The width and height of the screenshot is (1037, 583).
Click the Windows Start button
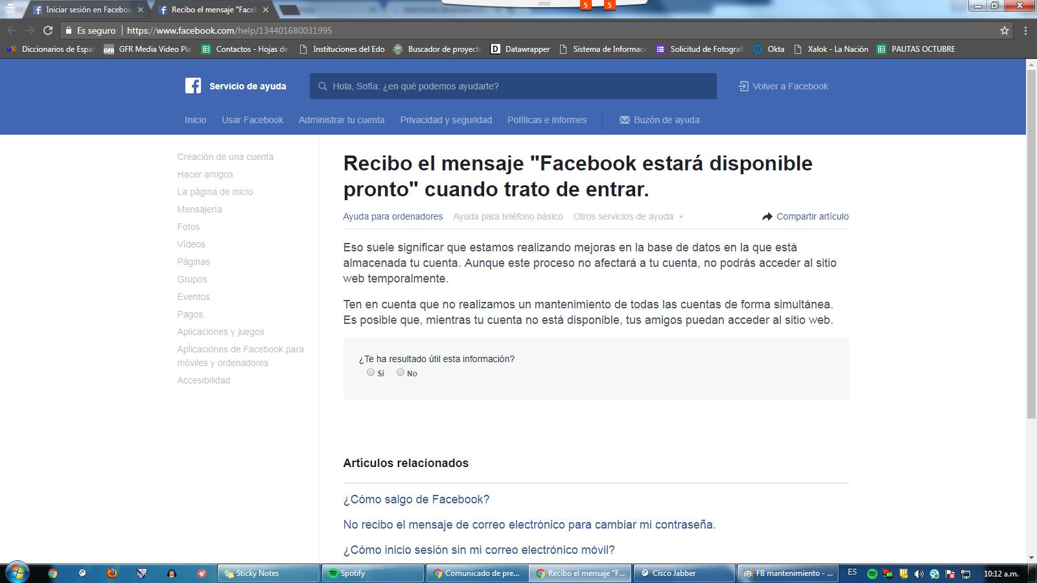17,573
